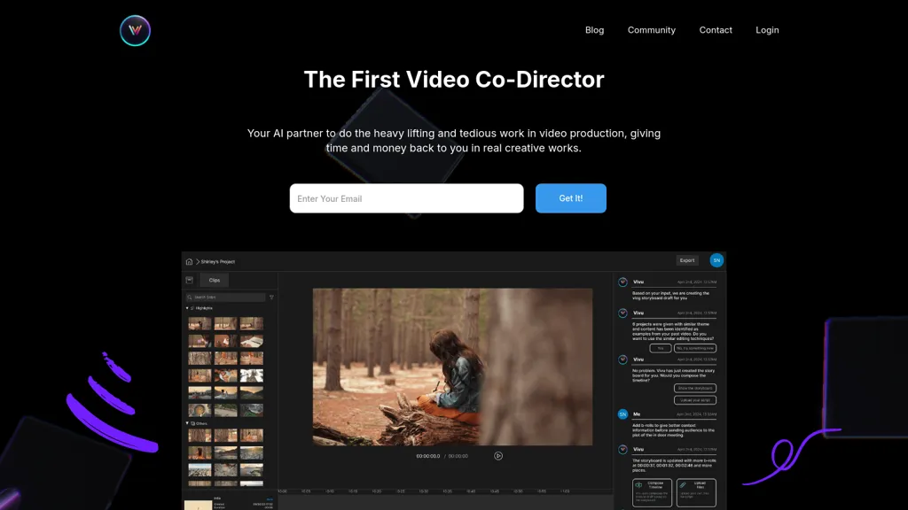Screen dimensions: 908x510
Task: Click the Vivu avatar on the first chat message
Action: [x=622, y=282]
